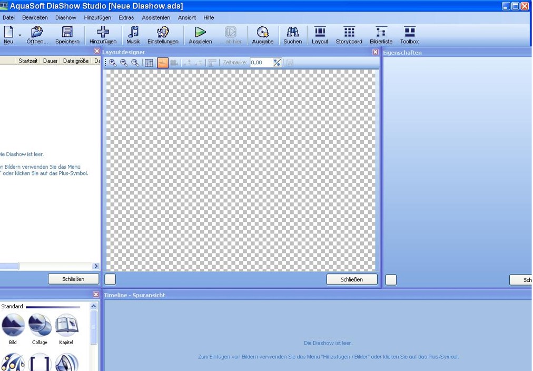533x371 pixels.
Task: Toggle the grid display in Layoutdesigner
Action: (149, 63)
